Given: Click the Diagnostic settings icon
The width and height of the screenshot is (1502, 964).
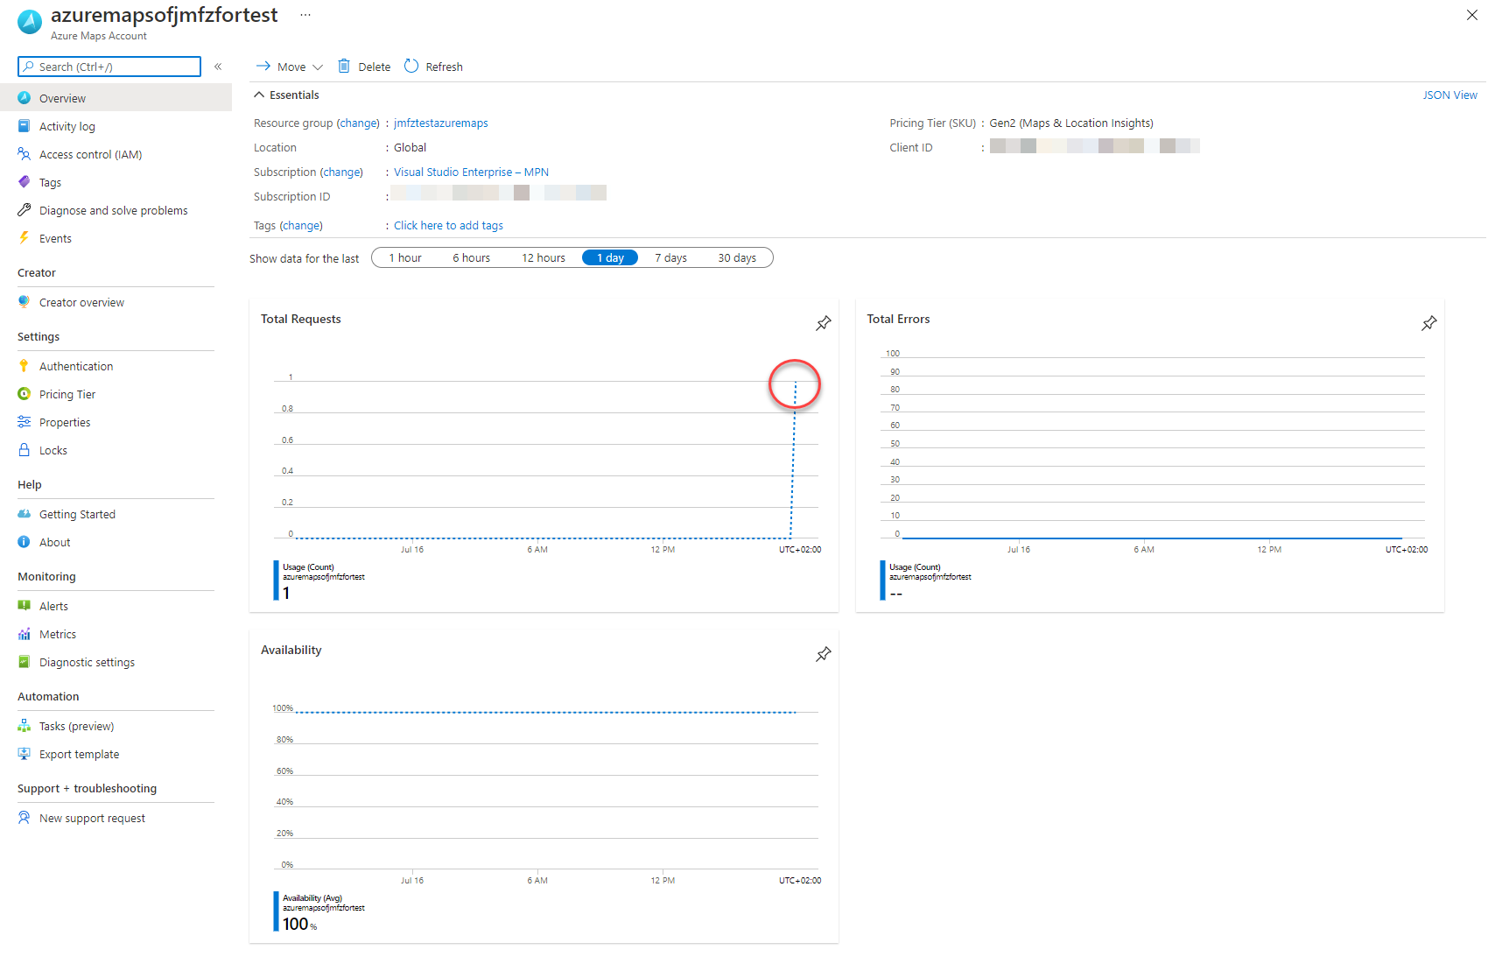Looking at the screenshot, I should 25,662.
